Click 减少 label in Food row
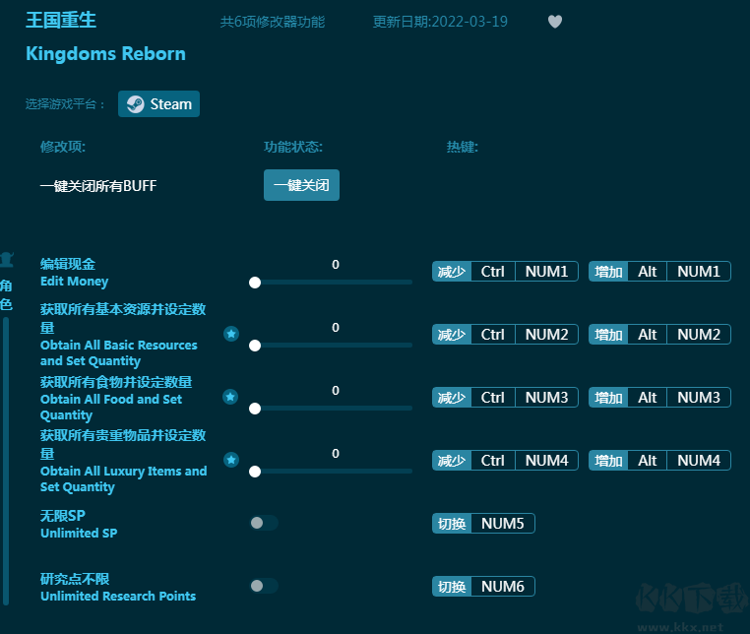 point(452,397)
